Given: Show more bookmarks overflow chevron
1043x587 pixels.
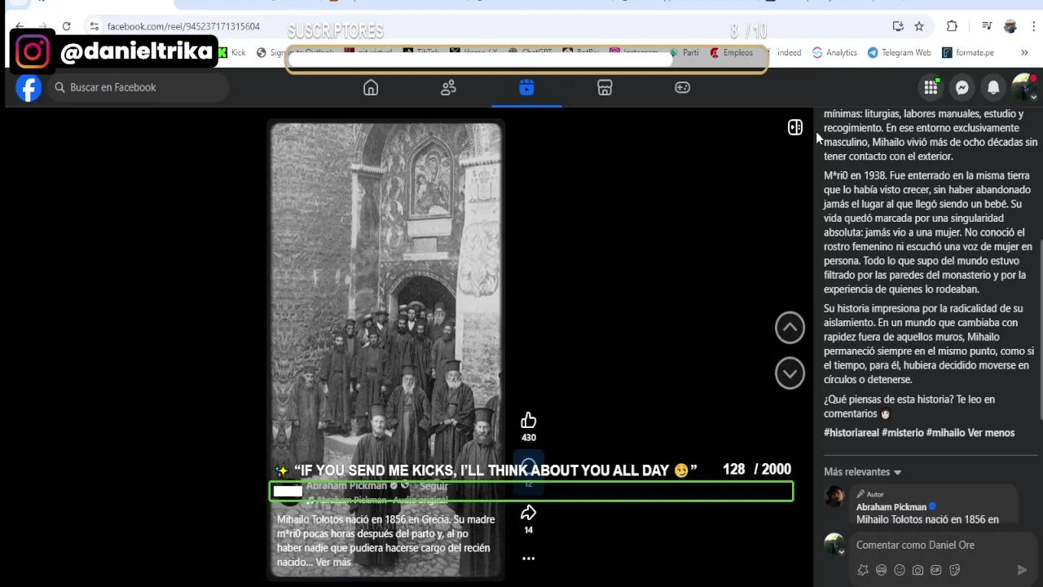Looking at the screenshot, I should click(1024, 52).
